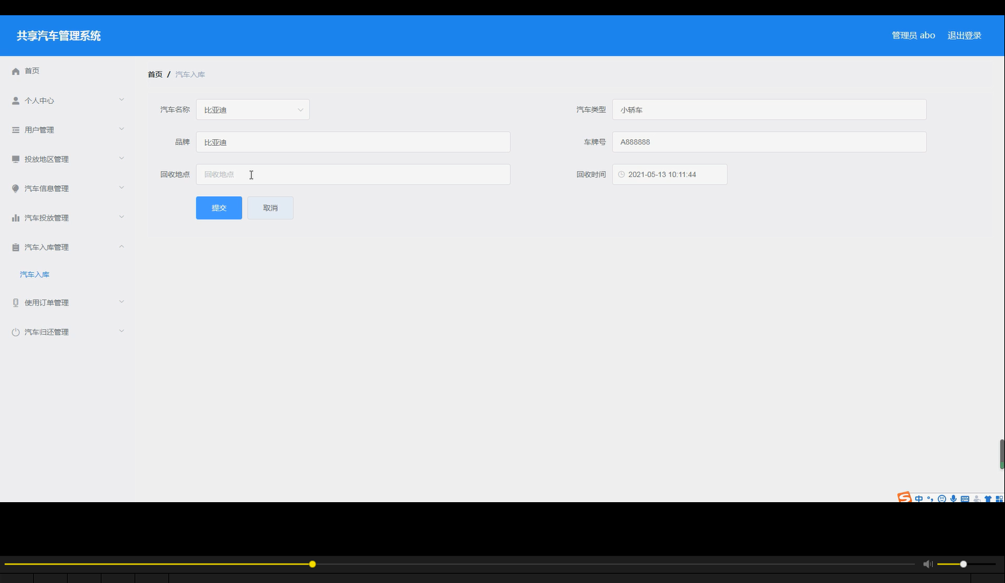Click the phone icon for 使用订单管理
1005x583 pixels.
point(16,303)
